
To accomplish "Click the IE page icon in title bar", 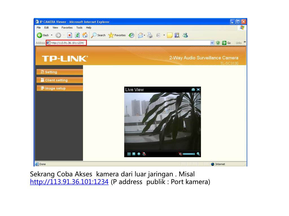I will coord(37,22).
